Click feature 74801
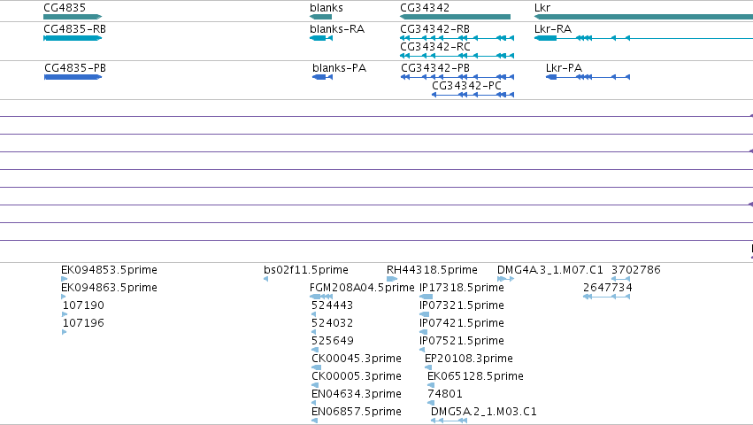Image resolution: width=753 pixels, height=425 pixels. [445, 394]
